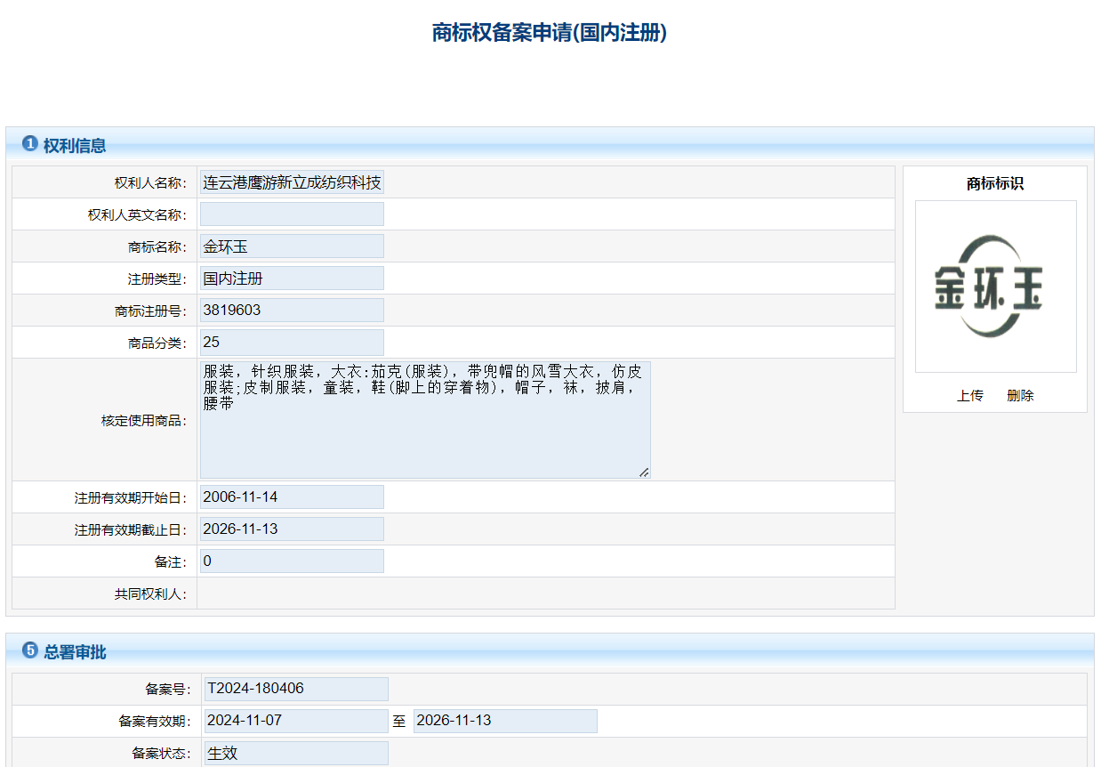Click the 备案号 field T2024-180406
The height and width of the screenshot is (767, 1101).
click(x=296, y=689)
